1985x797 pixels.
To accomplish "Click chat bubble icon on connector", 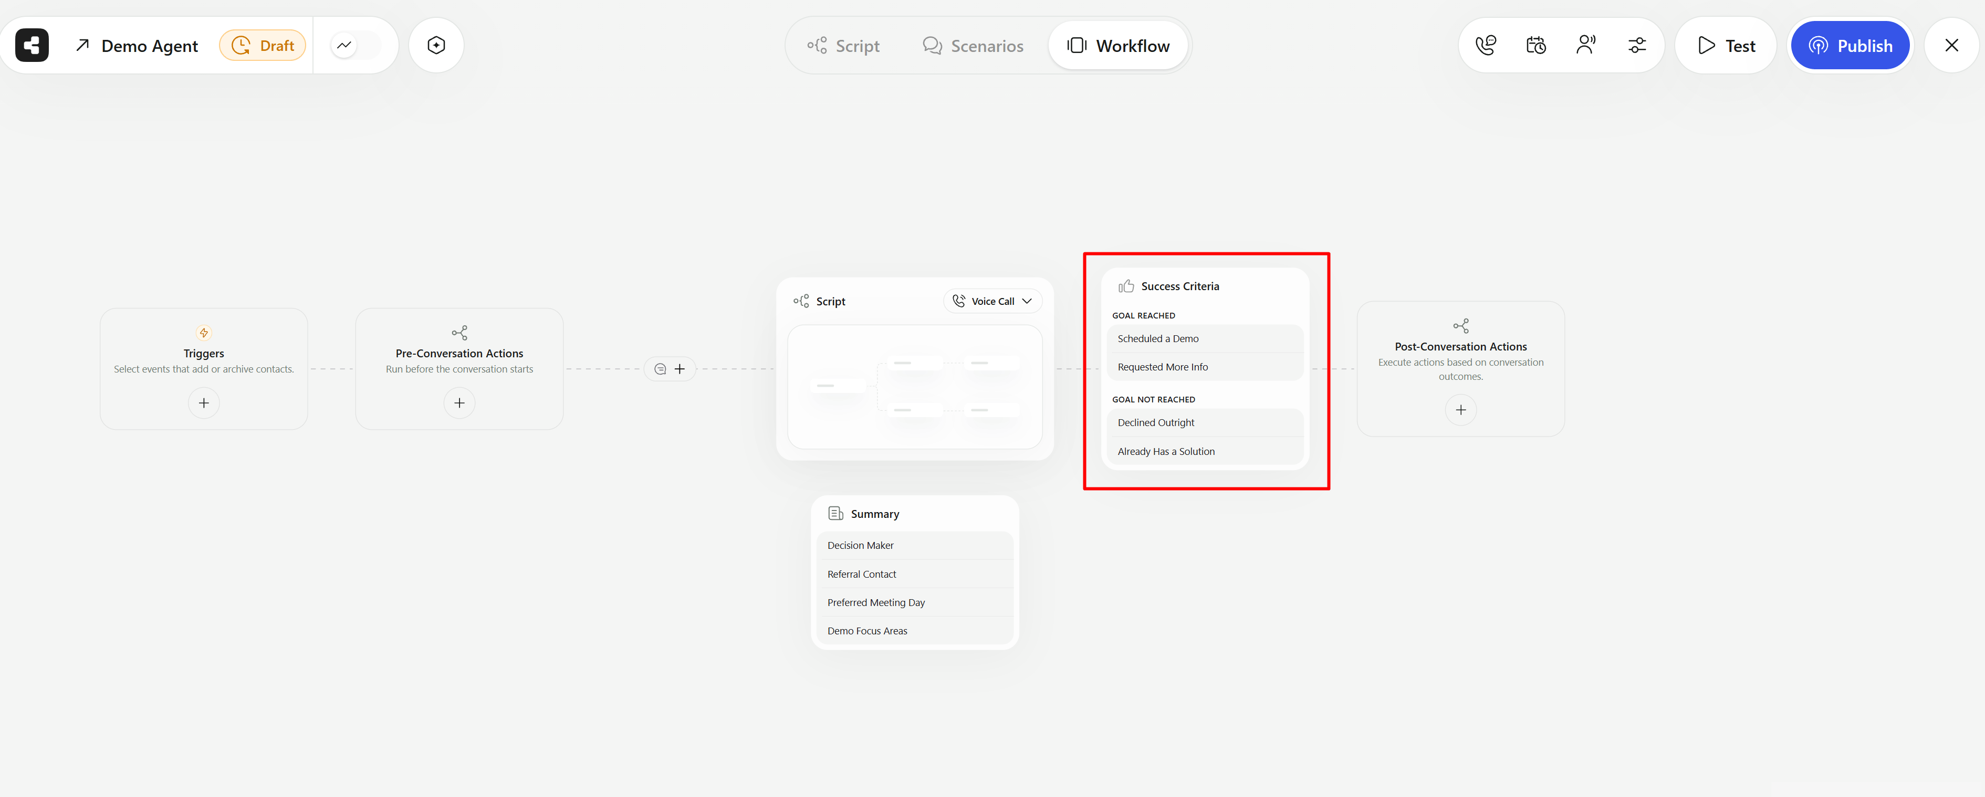I will pos(661,369).
